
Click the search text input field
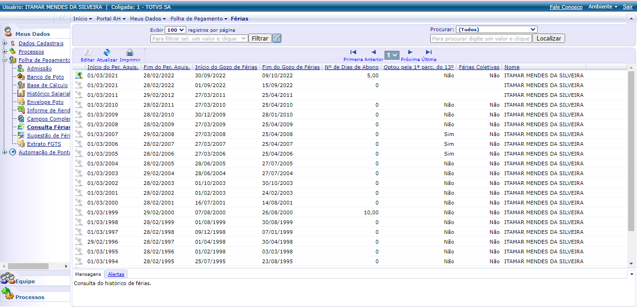click(481, 39)
